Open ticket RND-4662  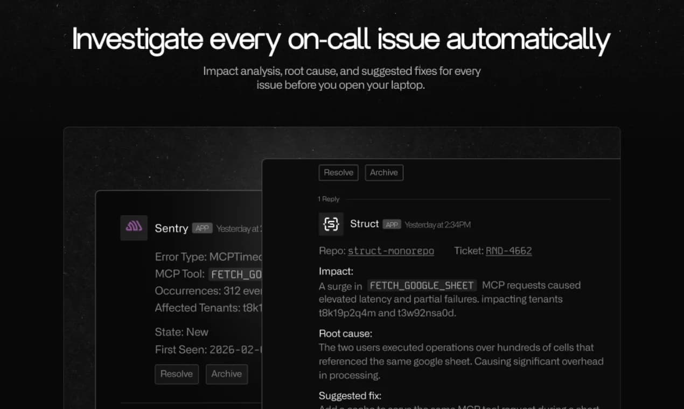[508, 251]
